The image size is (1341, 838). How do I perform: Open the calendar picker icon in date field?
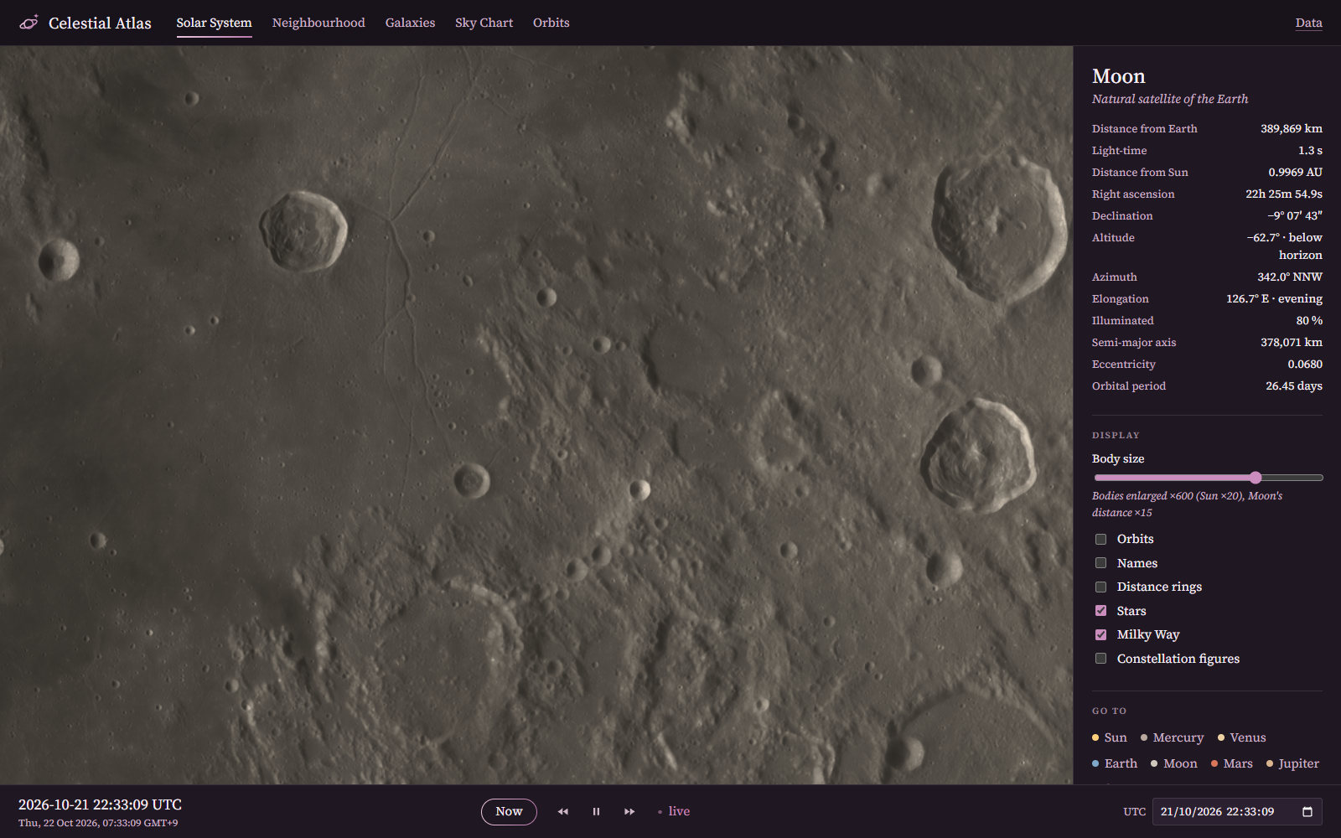coord(1307,811)
